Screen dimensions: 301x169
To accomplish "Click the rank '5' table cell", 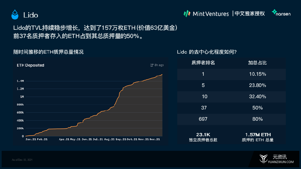I will click(x=203, y=85).
